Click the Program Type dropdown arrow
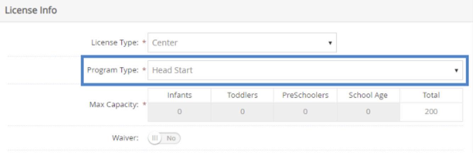Screen dimensions: 473x153 point(456,70)
